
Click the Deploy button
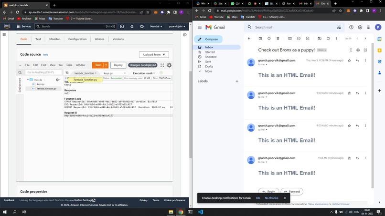(118, 65)
